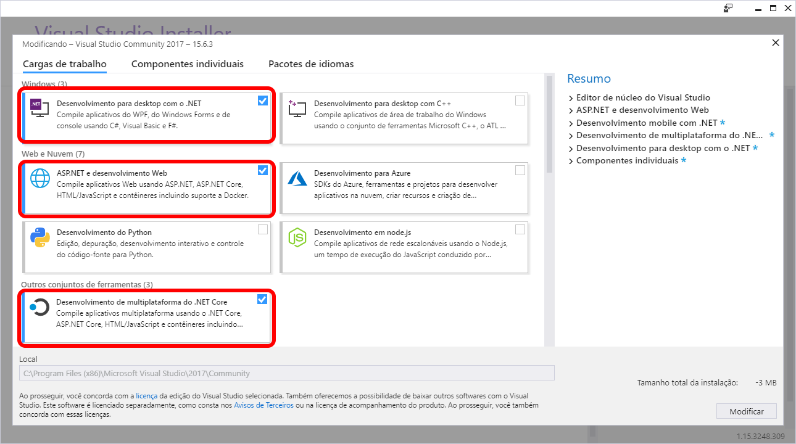Image resolution: width=796 pixels, height=444 pixels.
Task: Click the node.js logo icon
Action: pos(297,237)
